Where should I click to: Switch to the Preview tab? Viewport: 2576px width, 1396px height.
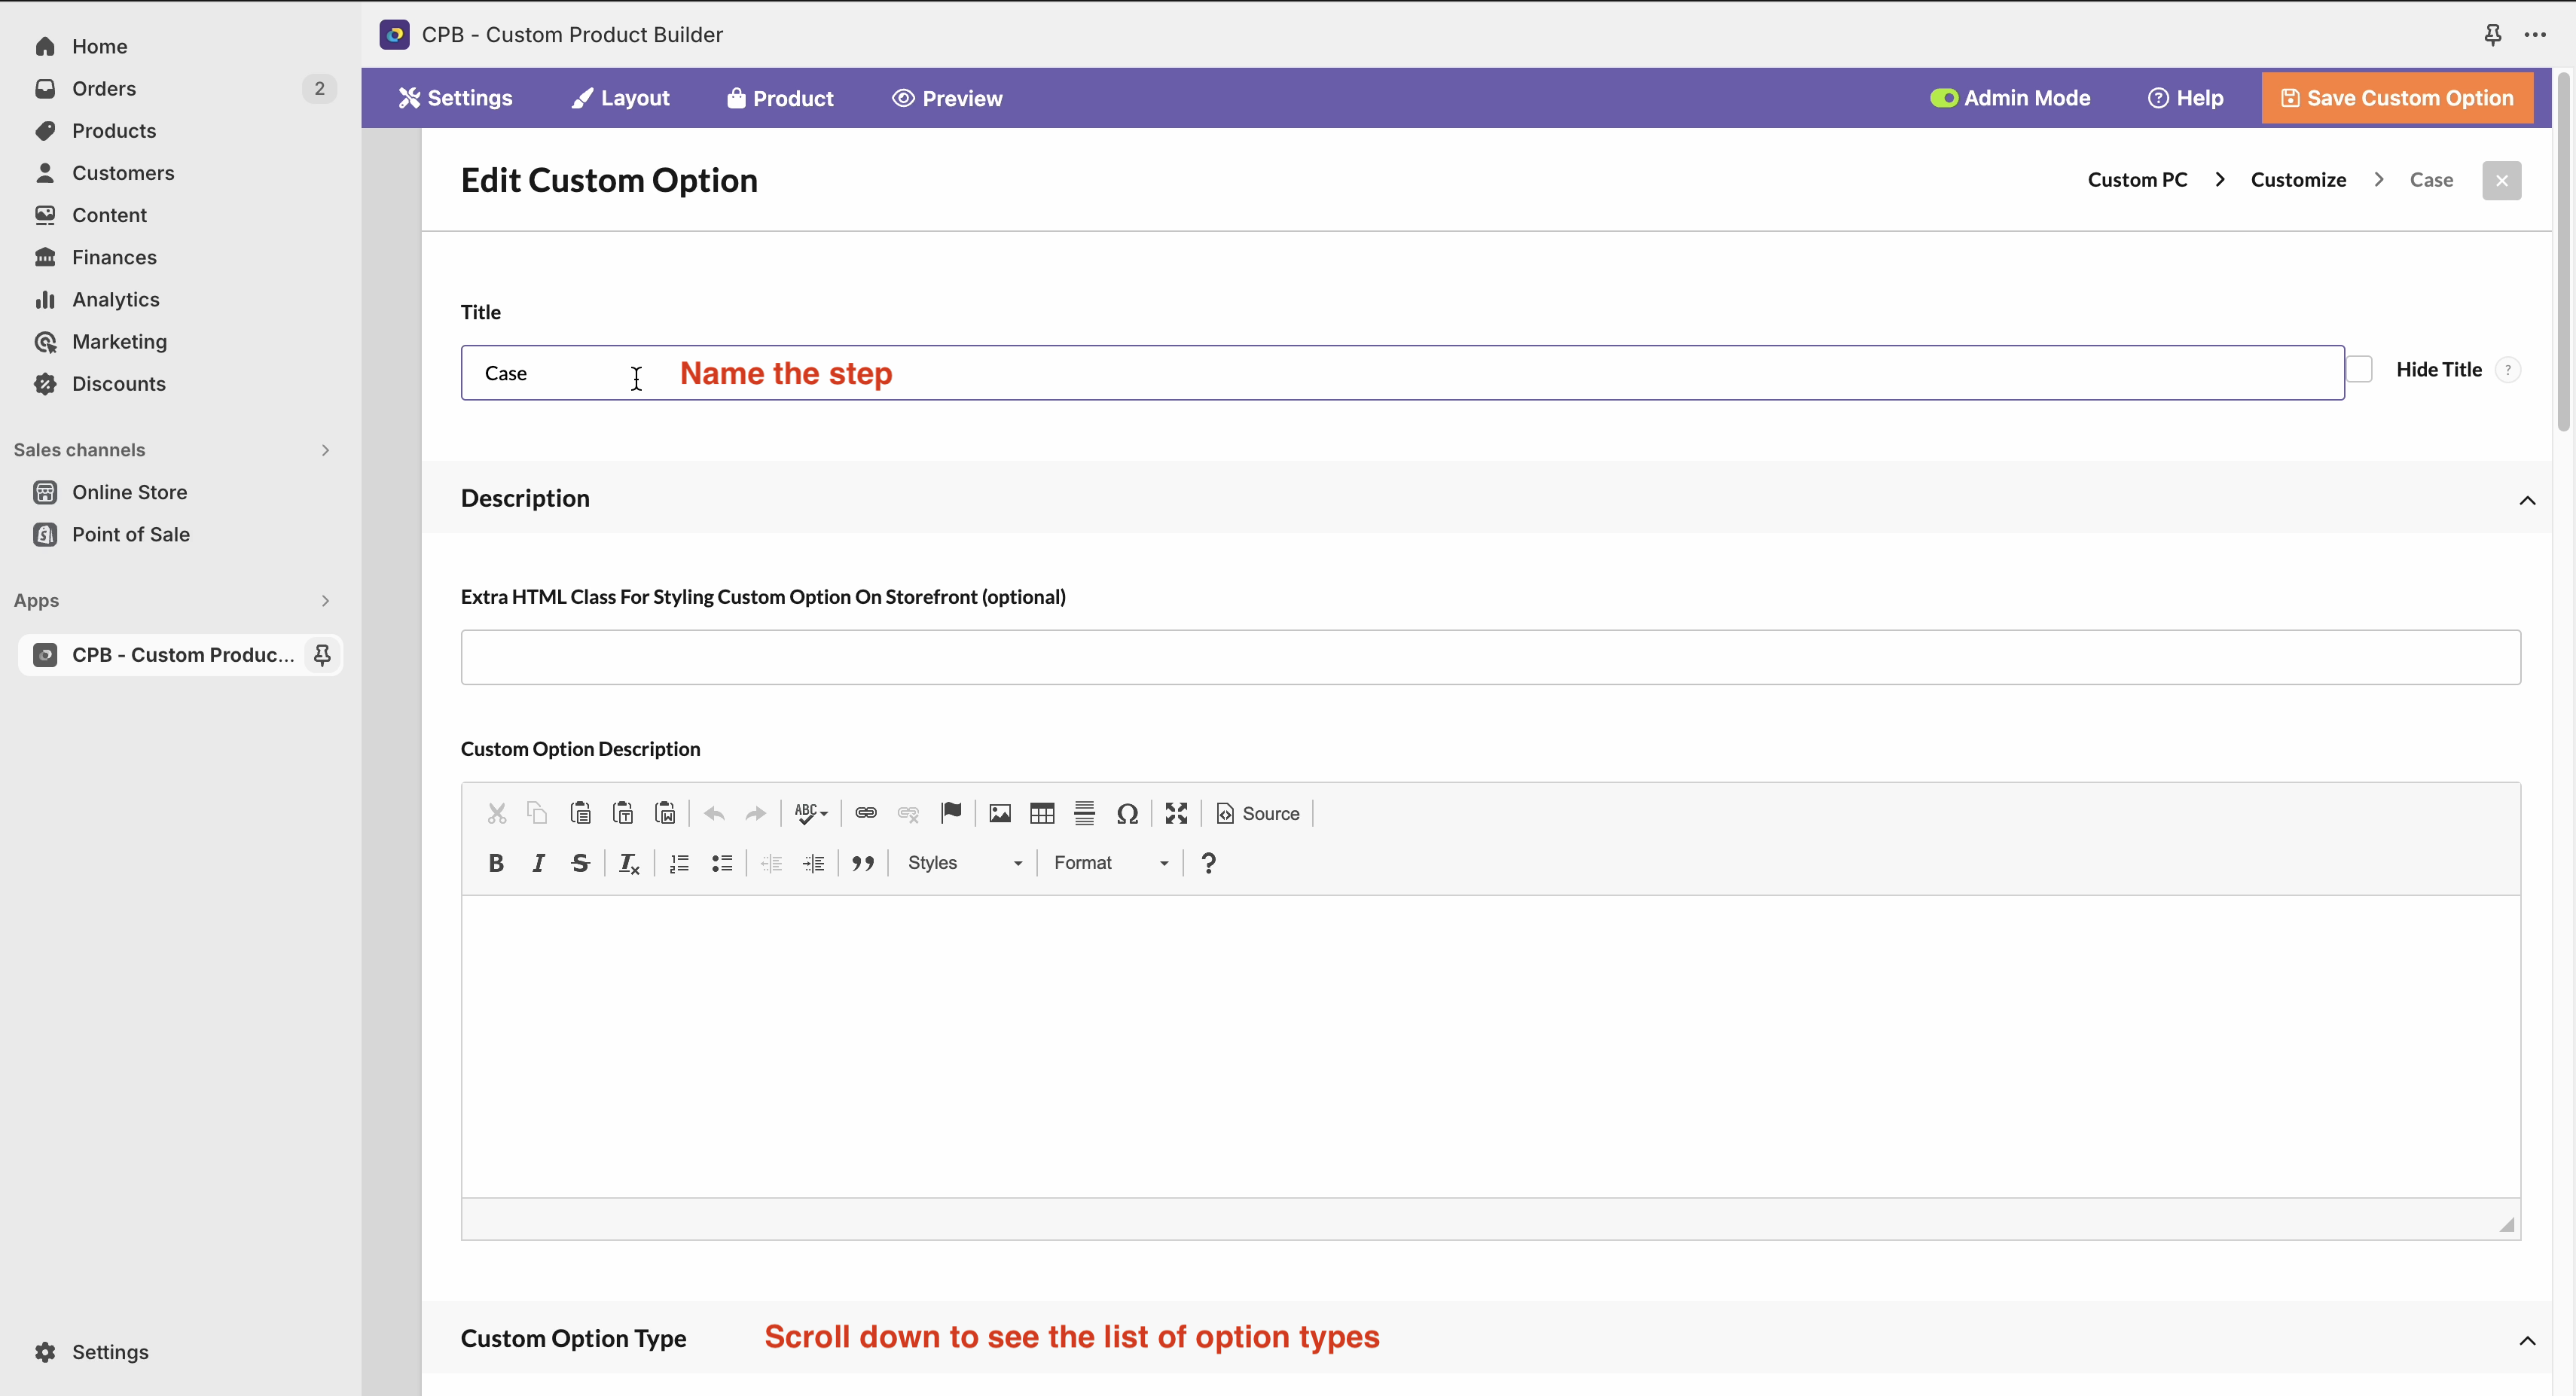click(x=947, y=98)
